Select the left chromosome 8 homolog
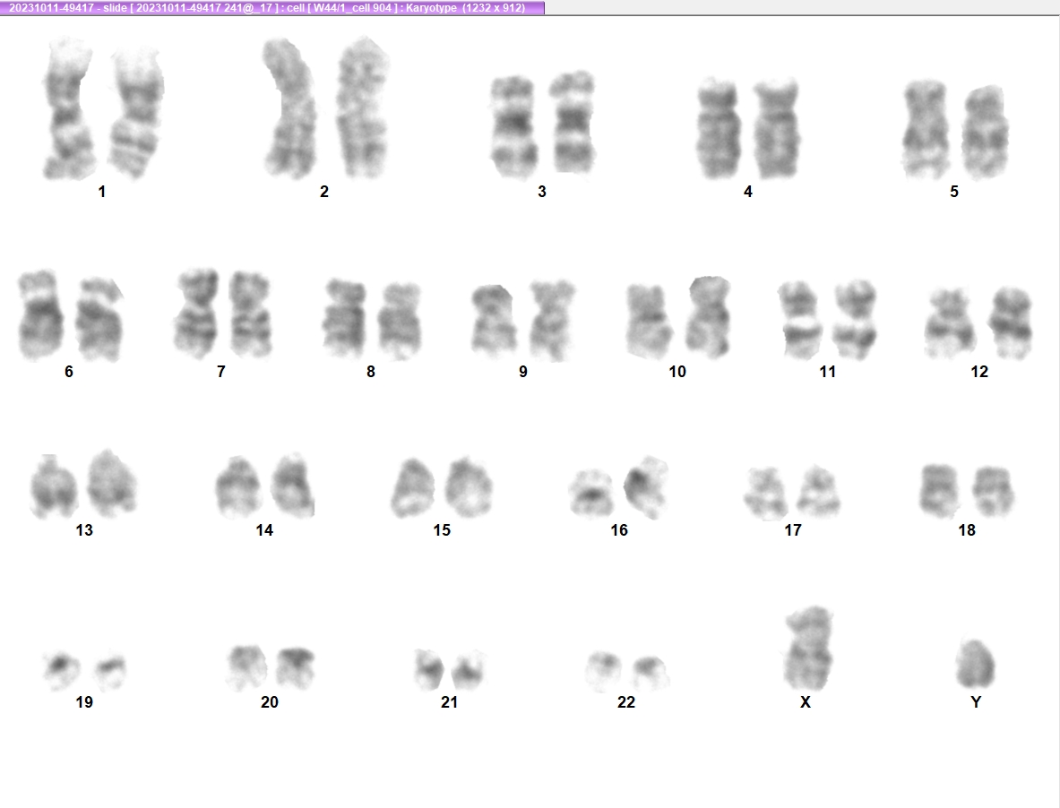Viewport: 1060px width, 808px height. pyautogui.click(x=345, y=319)
